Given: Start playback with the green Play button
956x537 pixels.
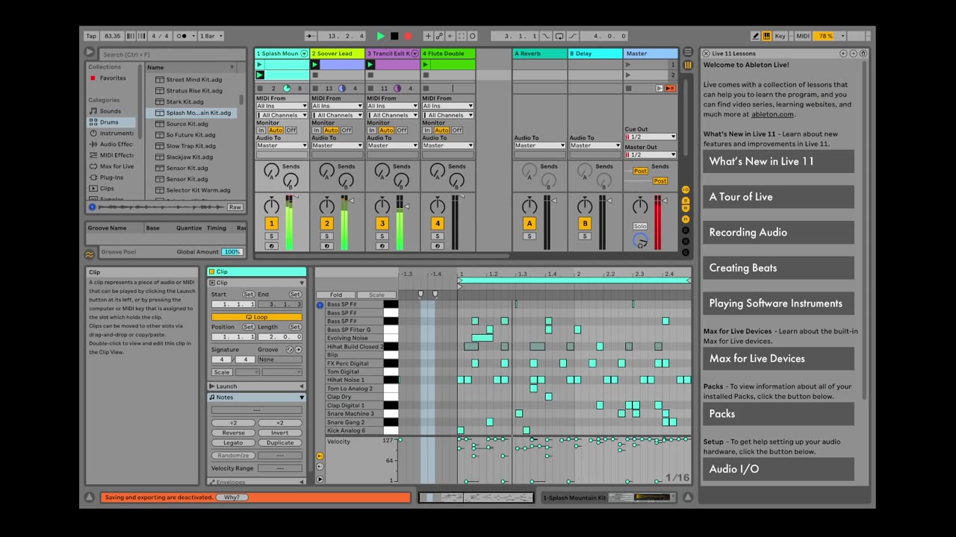Looking at the screenshot, I should tap(380, 36).
